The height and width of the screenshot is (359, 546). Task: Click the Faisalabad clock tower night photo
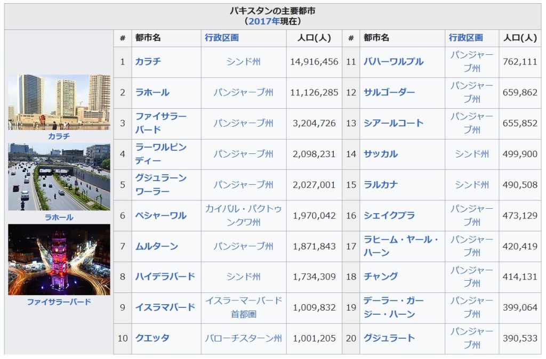click(59, 259)
